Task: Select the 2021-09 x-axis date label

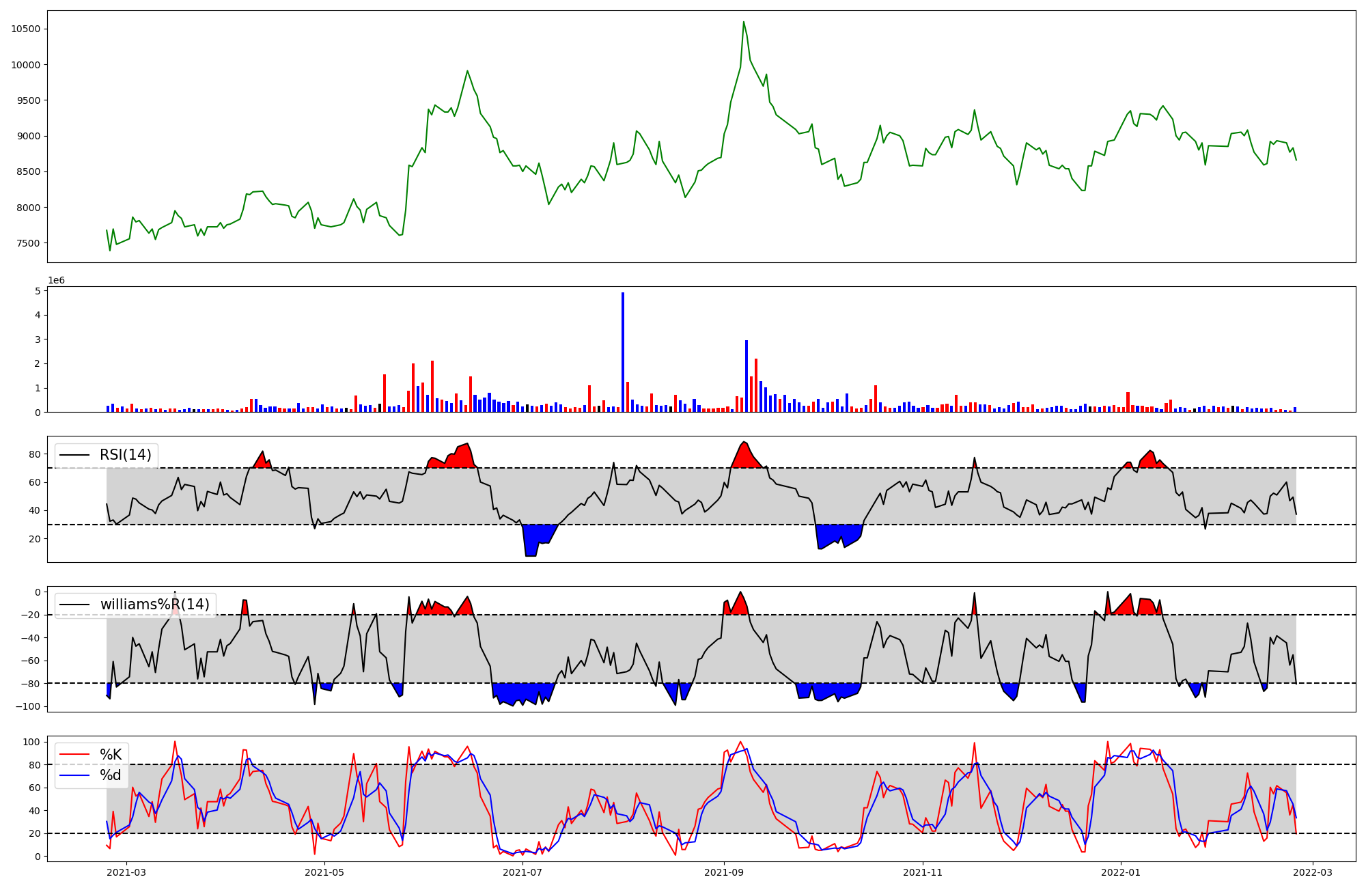Action: click(723, 872)
